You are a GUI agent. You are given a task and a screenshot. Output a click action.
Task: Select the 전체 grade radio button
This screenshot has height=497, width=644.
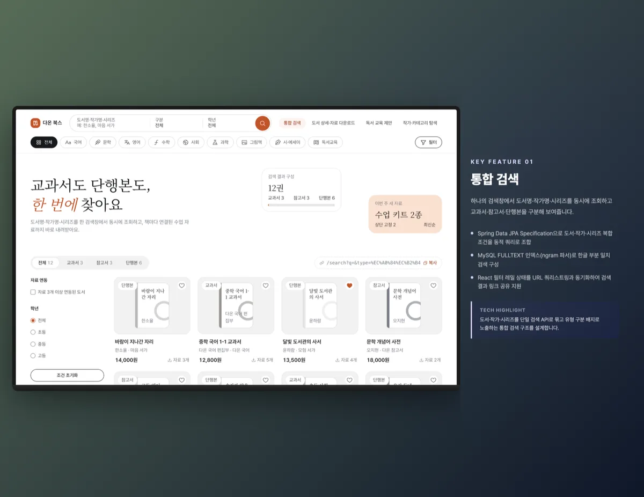click(33, 320)
